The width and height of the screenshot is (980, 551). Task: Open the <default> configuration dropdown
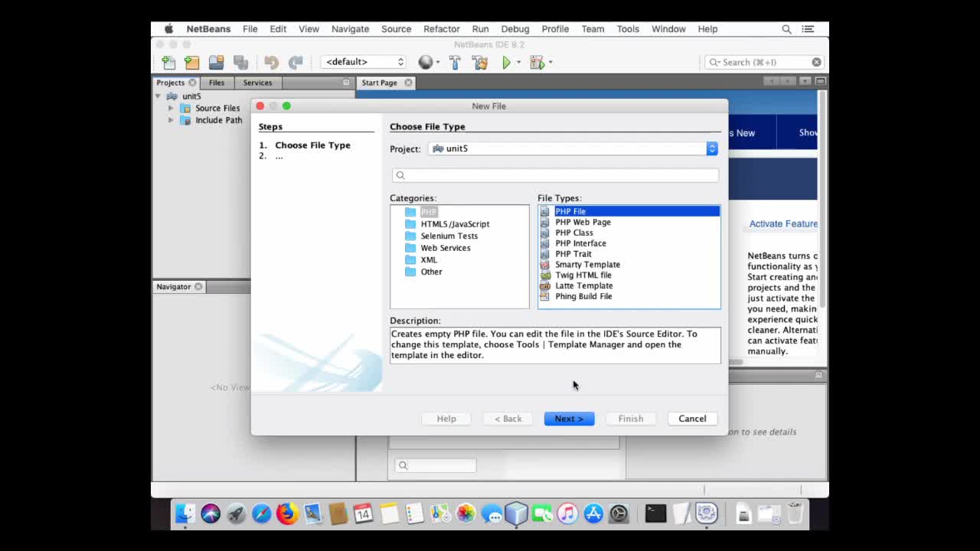click(x=364, y=62)
